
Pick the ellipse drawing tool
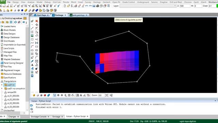32,50
